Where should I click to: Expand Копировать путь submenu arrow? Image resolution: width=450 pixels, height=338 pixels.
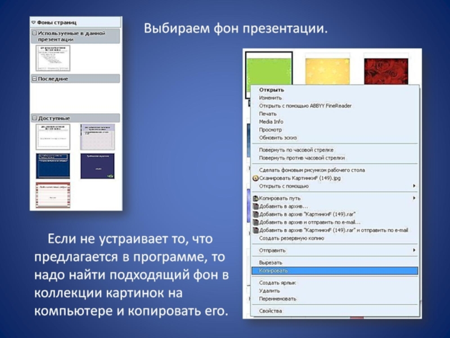click(414, 198)
